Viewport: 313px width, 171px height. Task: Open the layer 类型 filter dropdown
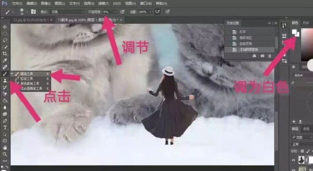[302, 137]
